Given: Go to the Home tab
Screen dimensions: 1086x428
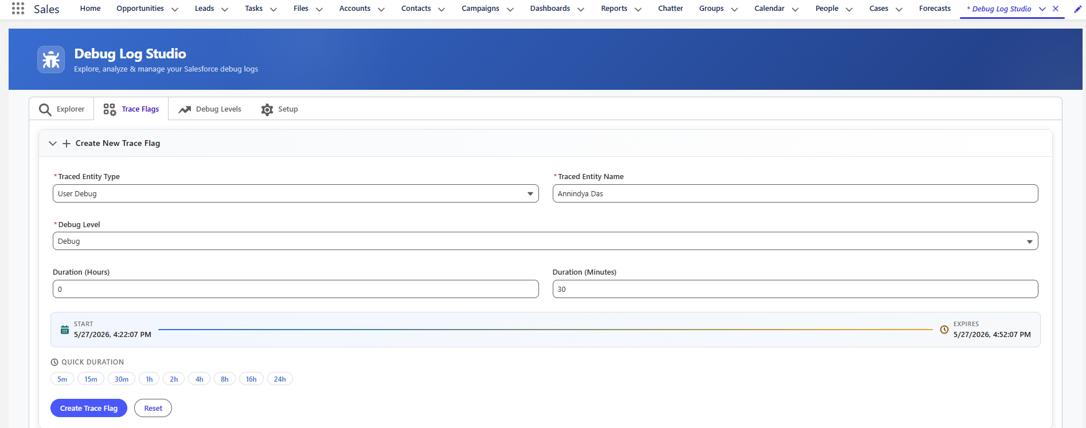Looking at the screenshot, I should (x=91, y=9).
